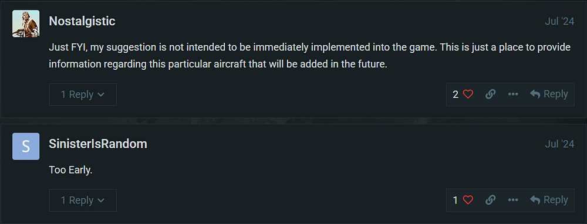Show who liked via the 2 likes count

(x=456, y=94)
